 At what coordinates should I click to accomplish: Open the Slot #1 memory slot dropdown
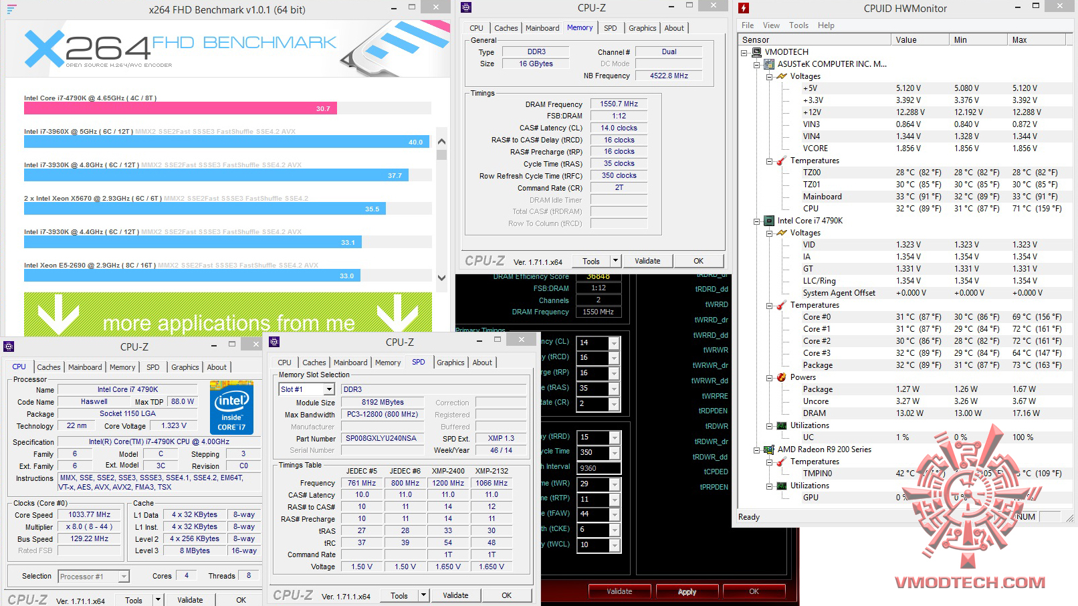329,389
